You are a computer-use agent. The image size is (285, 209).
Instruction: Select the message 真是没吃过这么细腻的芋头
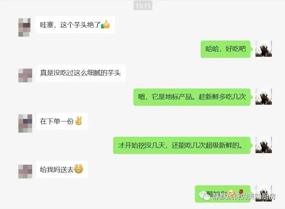[x=80, y=73]
